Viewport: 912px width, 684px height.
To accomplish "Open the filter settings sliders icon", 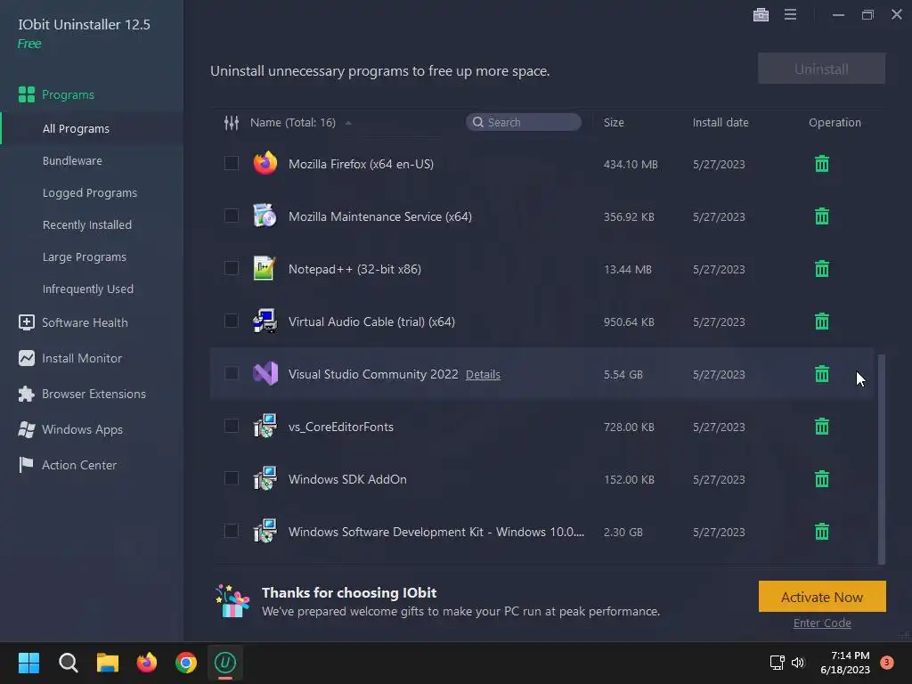I will click(232, 123).
